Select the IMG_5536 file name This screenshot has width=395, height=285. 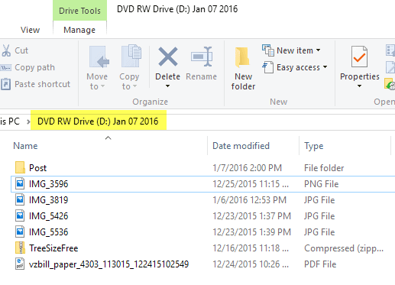(49, 232)
